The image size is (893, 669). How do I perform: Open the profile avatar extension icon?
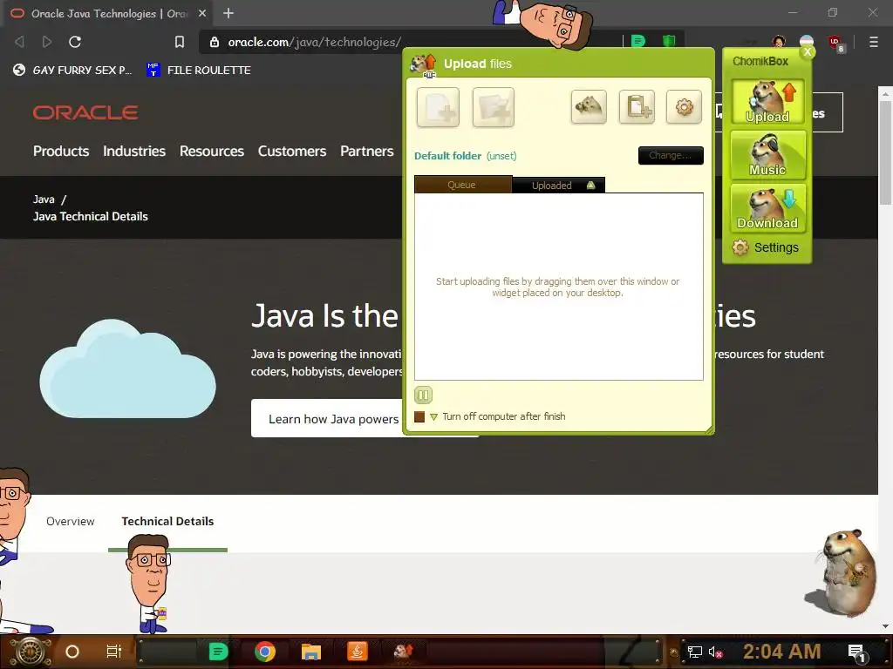pos(779,42)
